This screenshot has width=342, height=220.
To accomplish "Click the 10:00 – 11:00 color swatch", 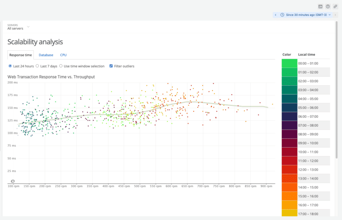I will pos(289,152).
